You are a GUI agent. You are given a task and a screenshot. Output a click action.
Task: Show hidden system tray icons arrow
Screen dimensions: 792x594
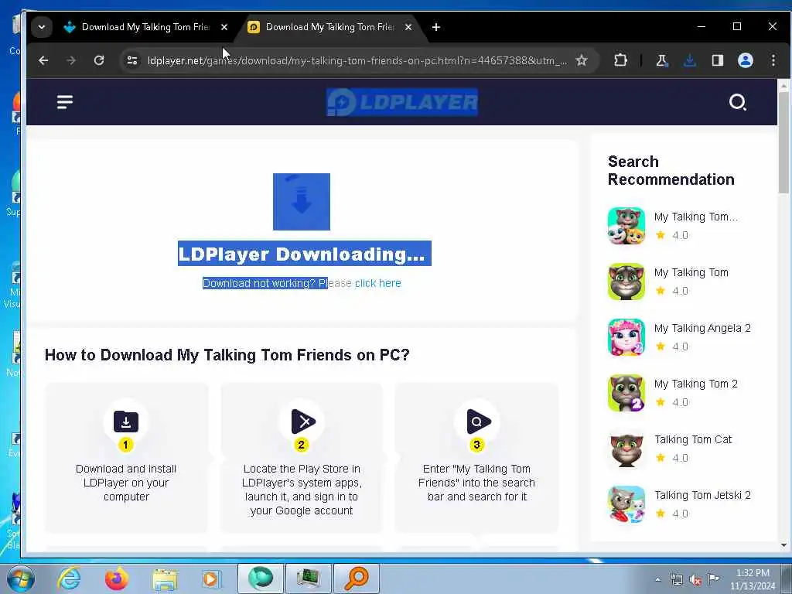click(x=657, y=580)
